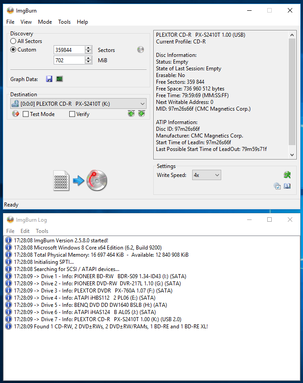The image size is (303, 383).
Task: Open the Tools menu in ImgBurn
Action: (x=64, y=22)
